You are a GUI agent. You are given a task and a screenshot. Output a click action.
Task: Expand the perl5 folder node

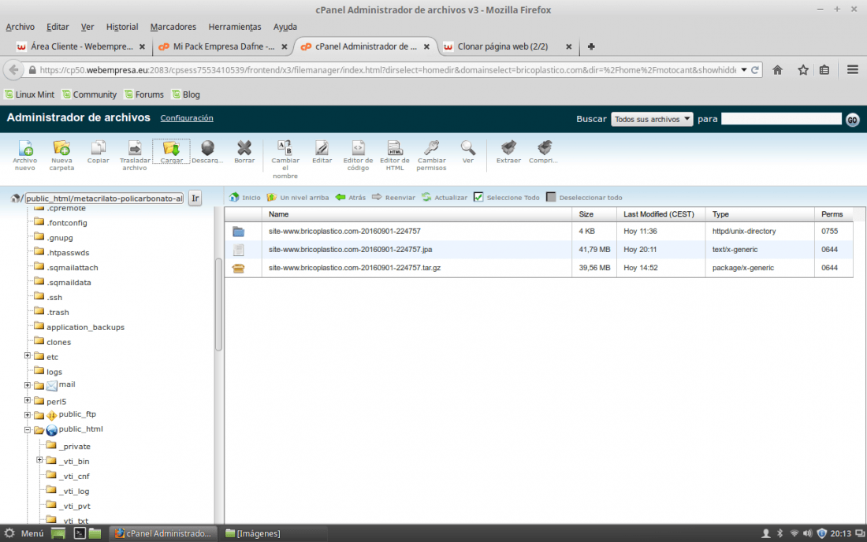27,400
